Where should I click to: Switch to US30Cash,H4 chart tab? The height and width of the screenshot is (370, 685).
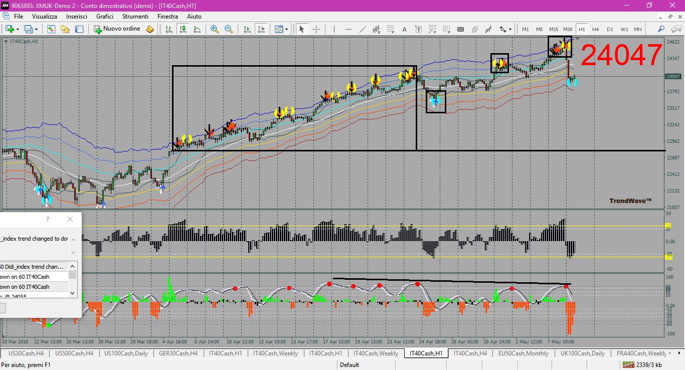26,353
